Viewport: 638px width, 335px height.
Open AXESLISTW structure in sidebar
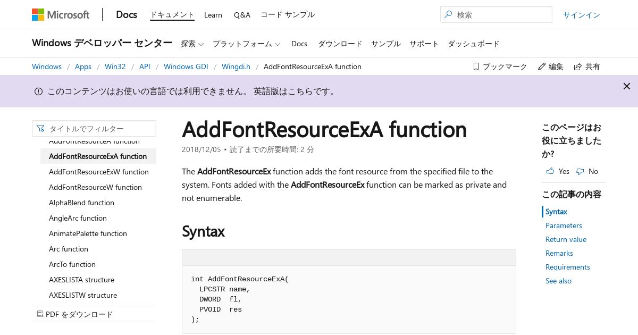point(83,295)
